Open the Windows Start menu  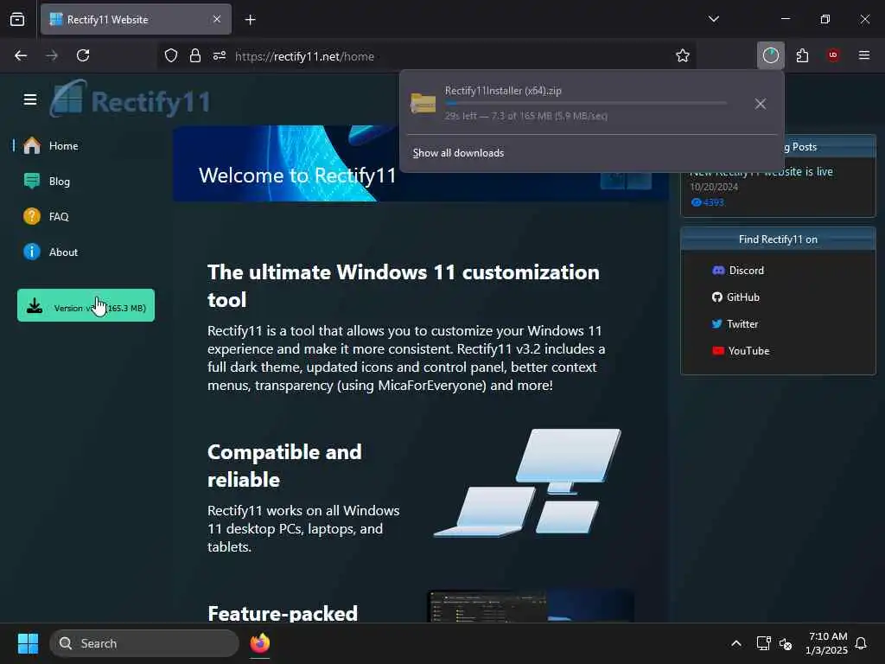(x=28, y=643)
